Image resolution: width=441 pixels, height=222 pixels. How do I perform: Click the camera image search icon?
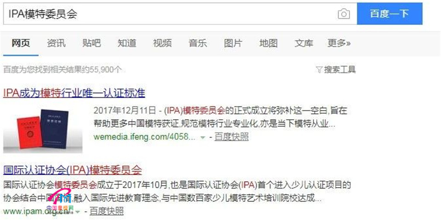click(344, 14)
